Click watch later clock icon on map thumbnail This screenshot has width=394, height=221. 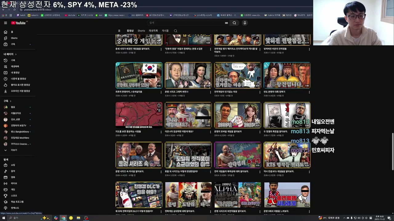click(x=159, y=106)
